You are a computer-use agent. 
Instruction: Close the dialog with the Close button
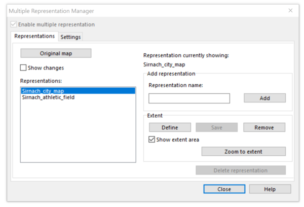pyautogui.click(x=224, y=189)
